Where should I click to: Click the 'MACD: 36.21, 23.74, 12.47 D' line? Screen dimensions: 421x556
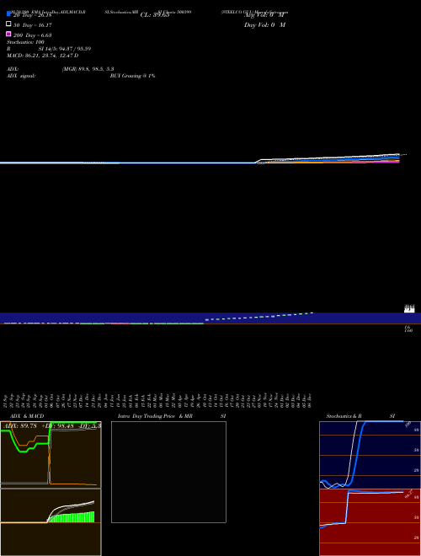(43, 56)
